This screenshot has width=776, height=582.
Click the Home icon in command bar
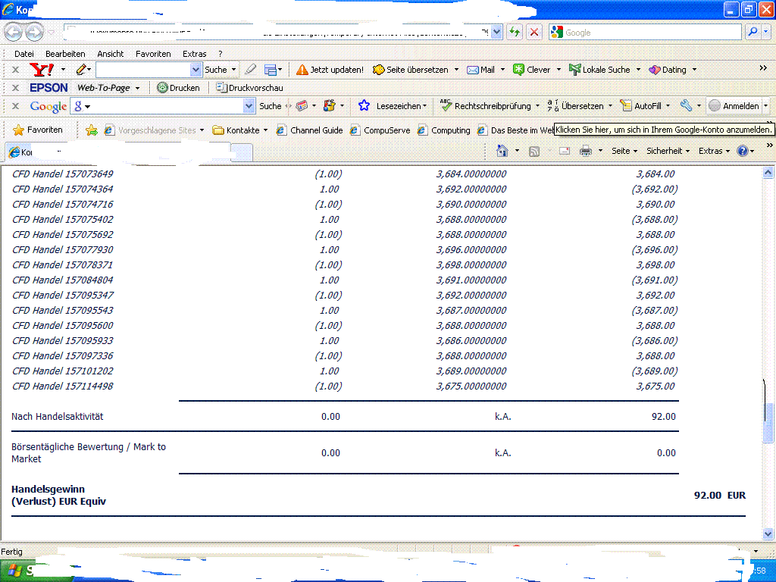pos(502,151)
